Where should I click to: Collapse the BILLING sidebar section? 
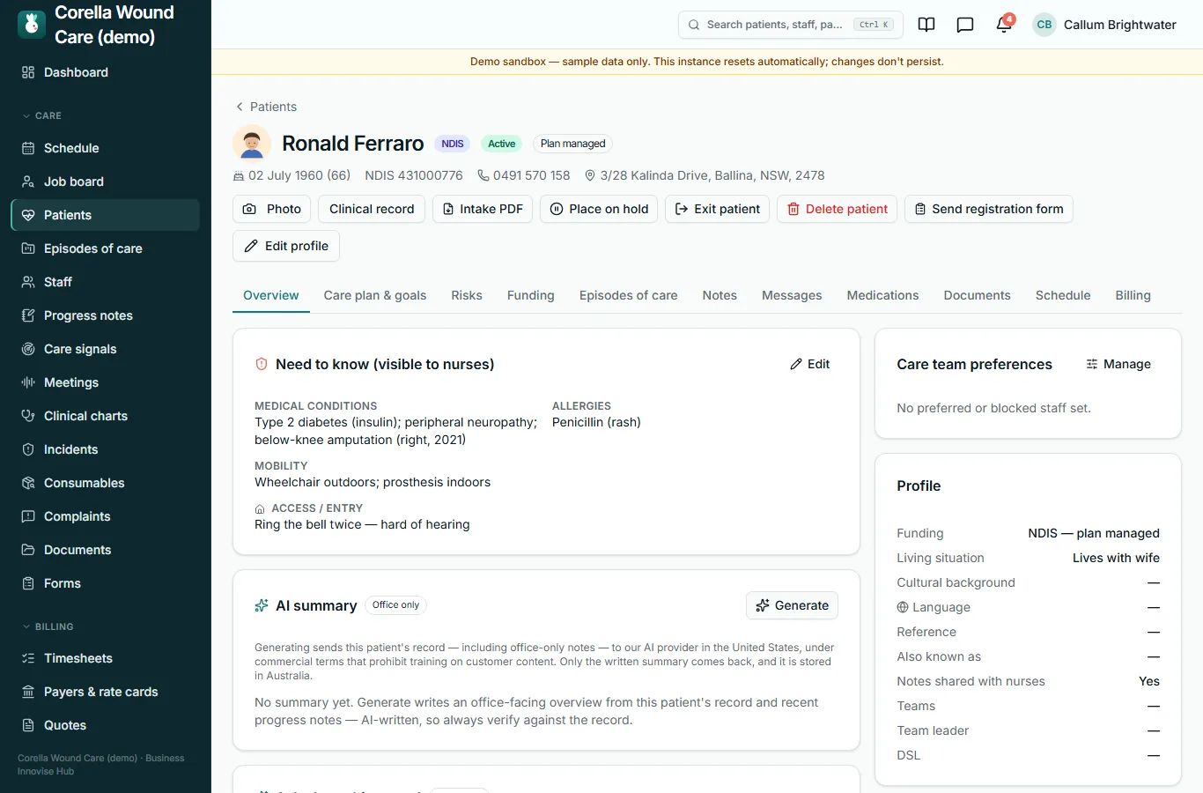(48, 626)
